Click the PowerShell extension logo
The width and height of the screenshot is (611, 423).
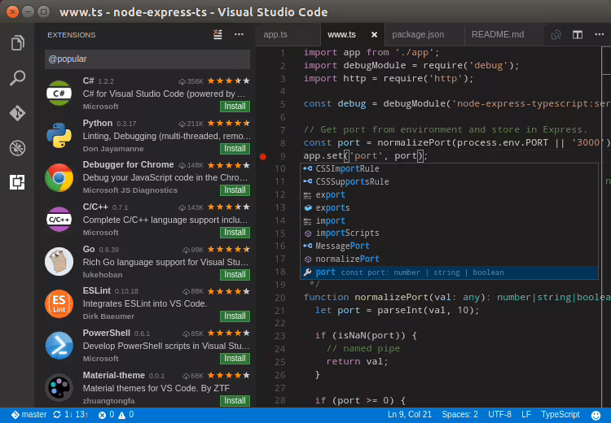(x=59, y=346)
